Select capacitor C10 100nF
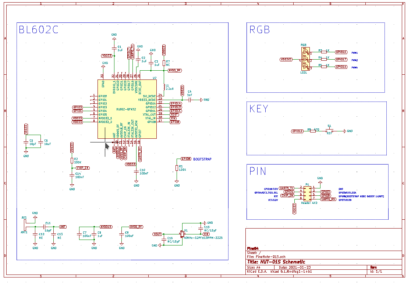 click(x=136, y=171)
